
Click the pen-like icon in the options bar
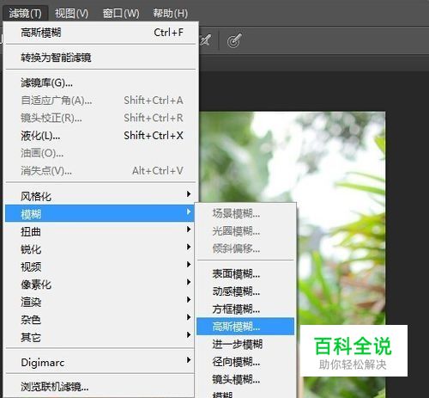point(205,40)
